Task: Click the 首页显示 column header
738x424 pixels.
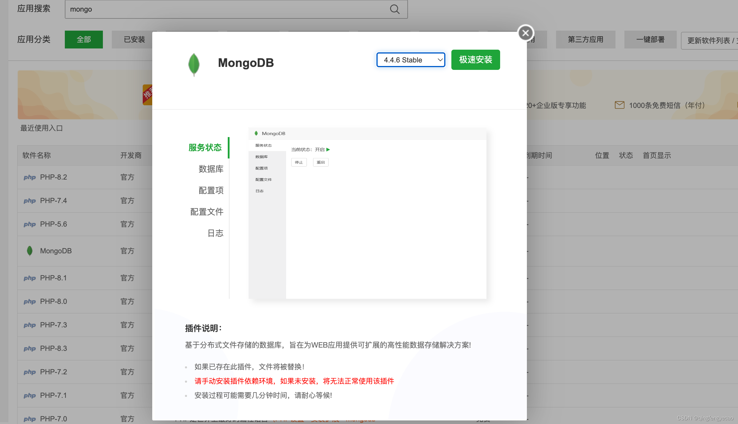Action: coord(657,156)
